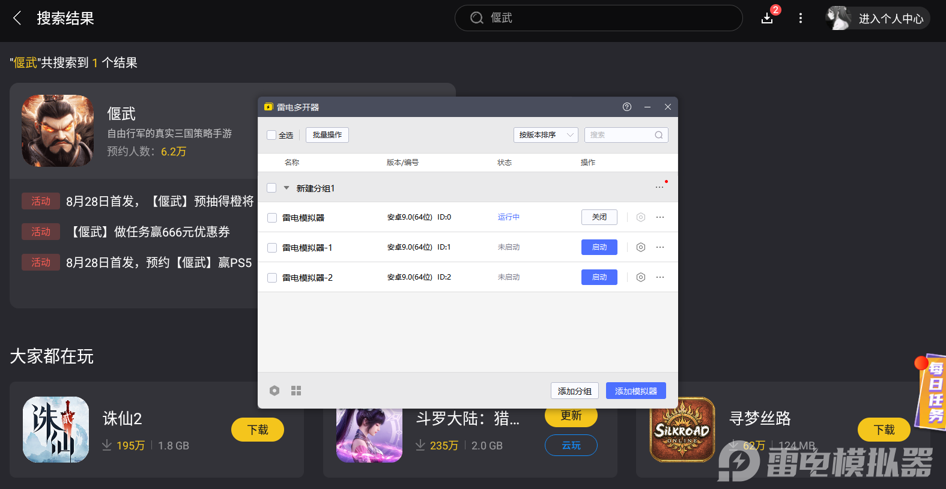Tick the checkbox for 新建分组1
Screen dimensions: 946x489
coord(271,188)
